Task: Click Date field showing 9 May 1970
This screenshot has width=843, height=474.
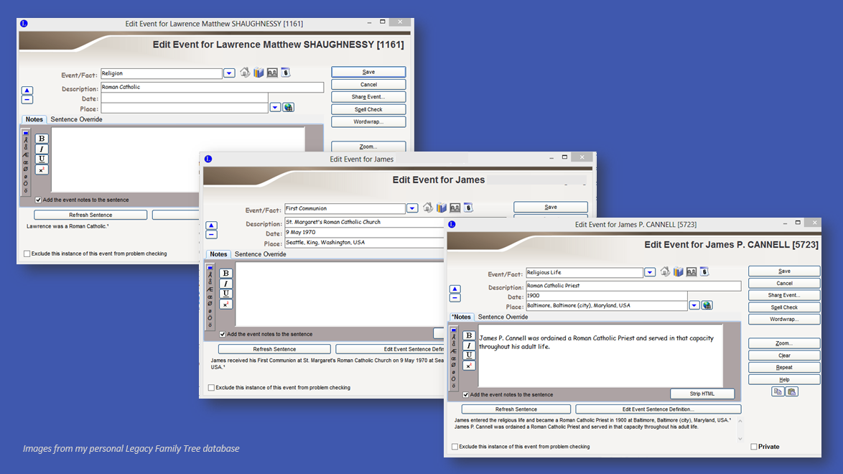Action: [365, 233]
